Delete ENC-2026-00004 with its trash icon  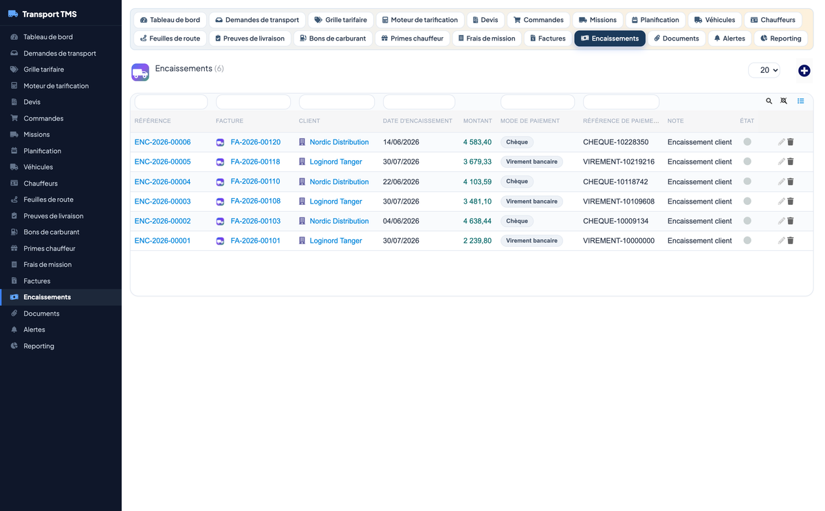point(791,182)
